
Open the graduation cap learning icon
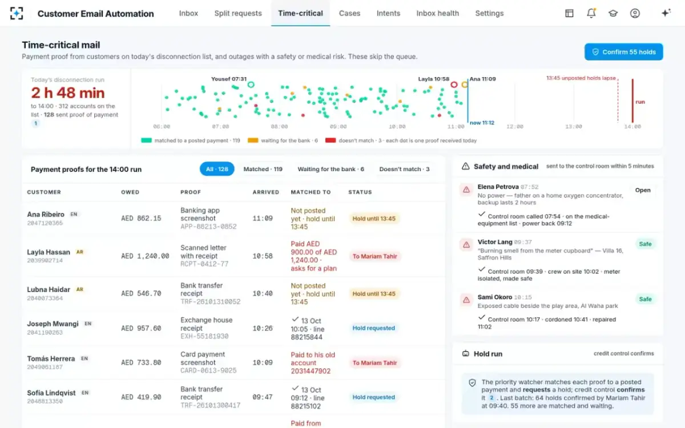[613, 13]
